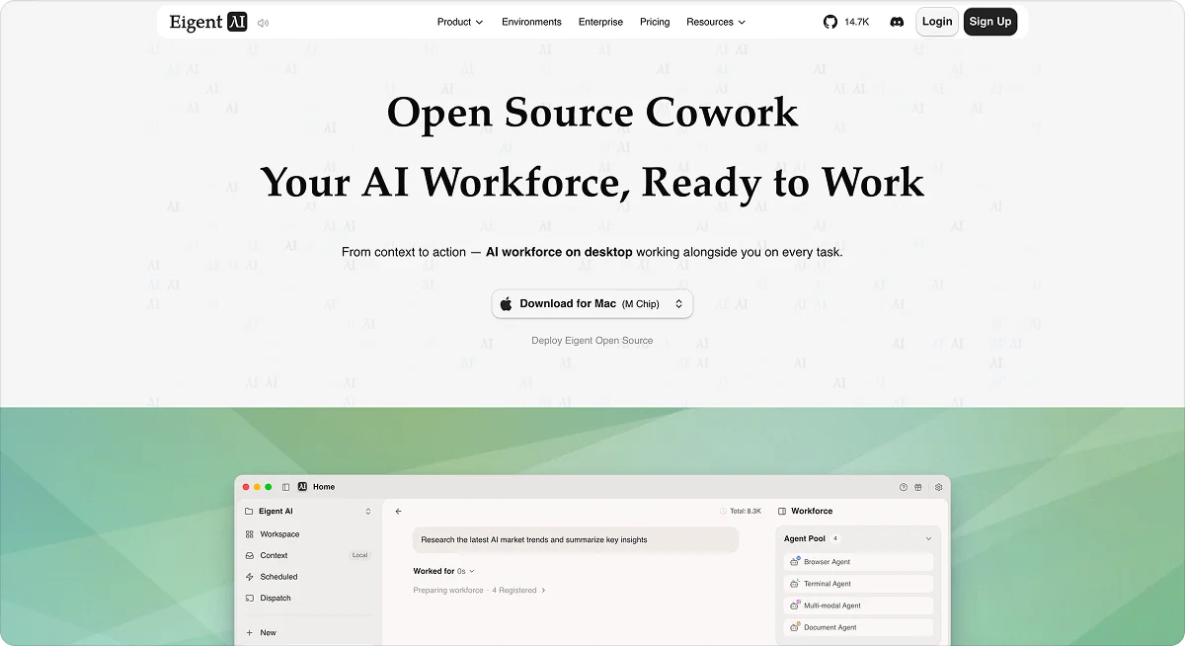Click the Total: 8.3K token count text
This screenshot has height=646, width=1185.
(x=746, y=512)
